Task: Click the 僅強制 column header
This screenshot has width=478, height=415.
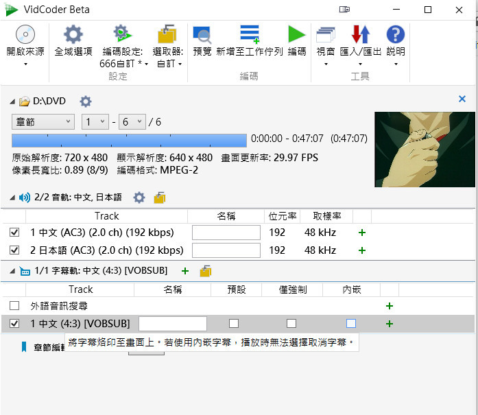Action: 292,289
